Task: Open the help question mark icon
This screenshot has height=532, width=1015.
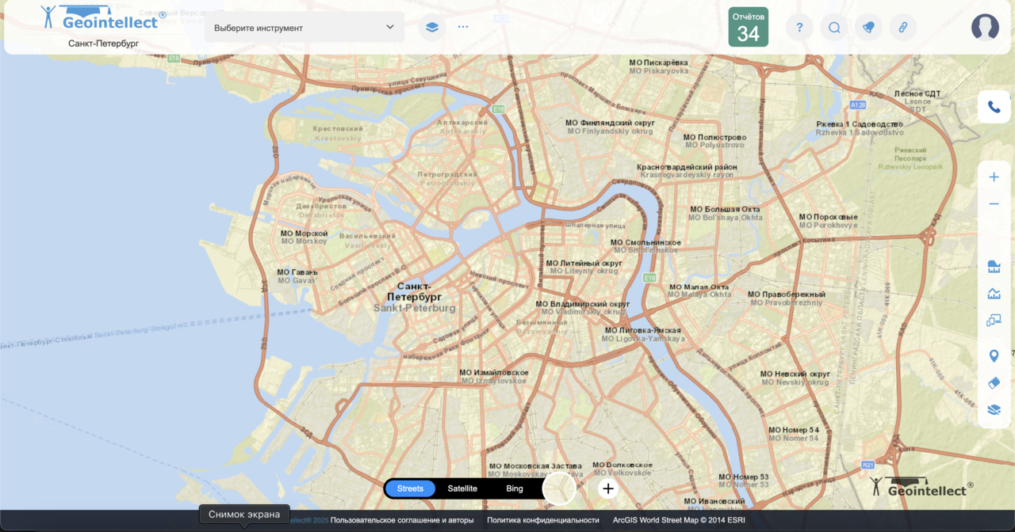Action: [x=799, y=28]
